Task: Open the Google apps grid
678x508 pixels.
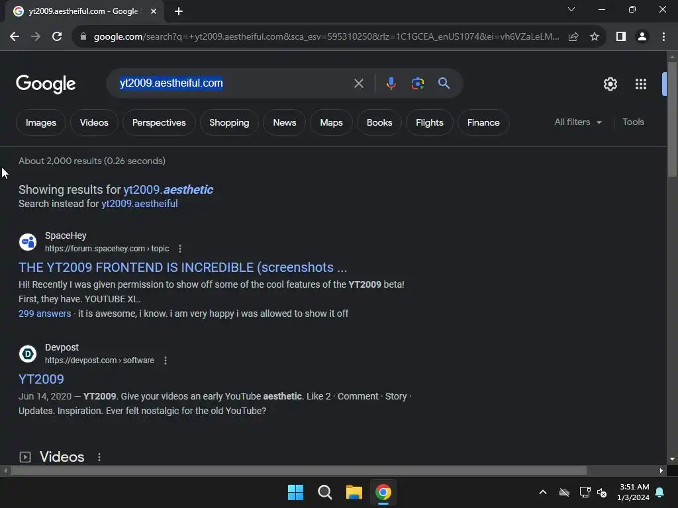Action: [641, 84]
